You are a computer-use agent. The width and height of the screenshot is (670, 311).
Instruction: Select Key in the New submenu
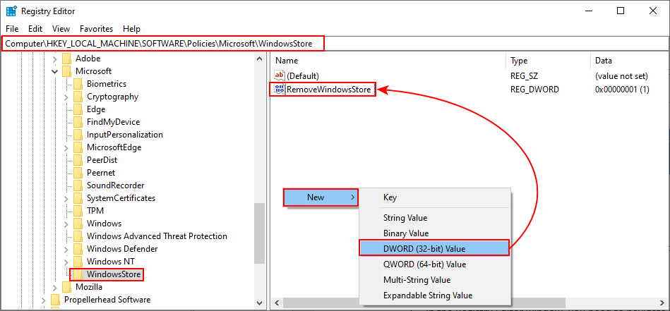click(390, 197)
